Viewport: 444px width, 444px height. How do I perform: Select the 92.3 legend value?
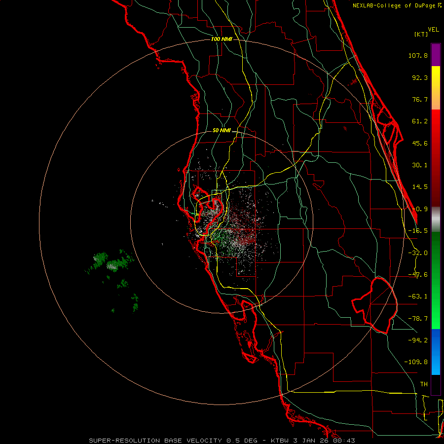coord(420,77)
